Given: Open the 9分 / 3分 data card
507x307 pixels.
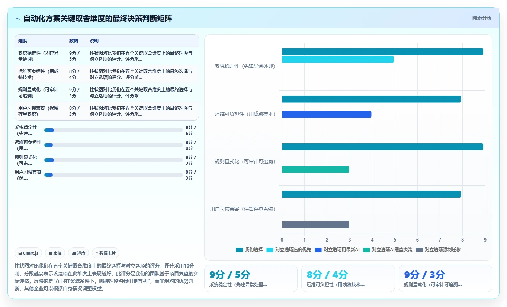Looking at the screenshot, I should 445,278.
